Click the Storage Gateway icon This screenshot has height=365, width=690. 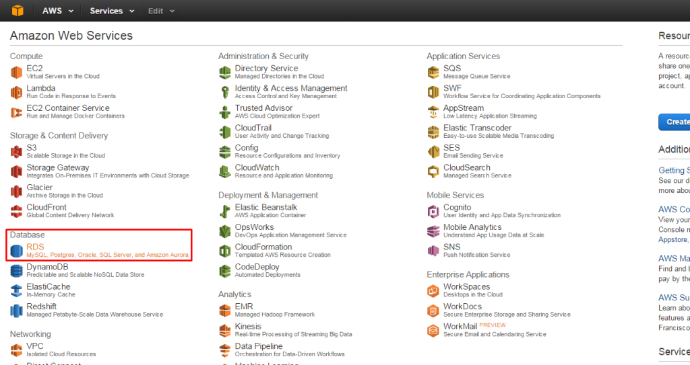(16, 171)
